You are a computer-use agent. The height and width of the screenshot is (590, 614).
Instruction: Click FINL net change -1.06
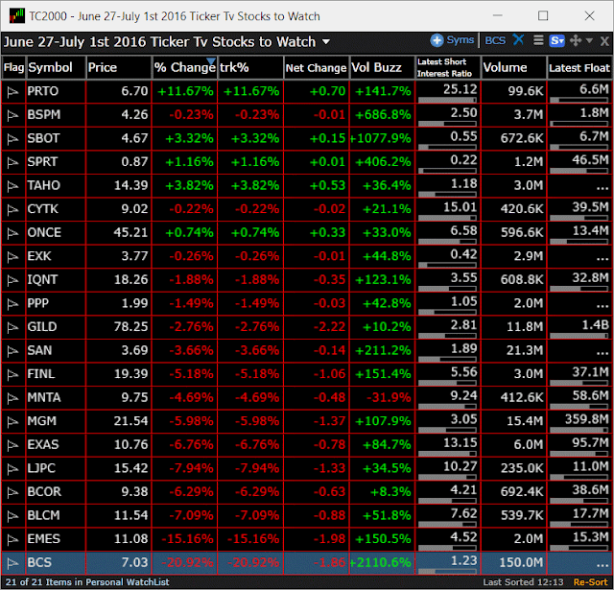pos(330,374)
